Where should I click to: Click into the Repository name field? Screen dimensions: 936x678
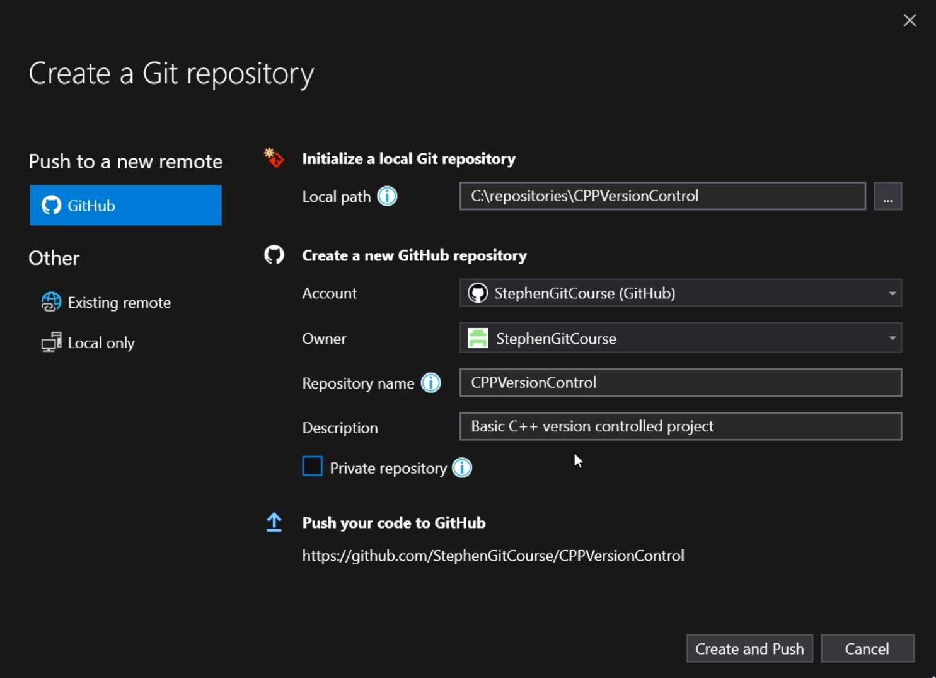point(681,383)
